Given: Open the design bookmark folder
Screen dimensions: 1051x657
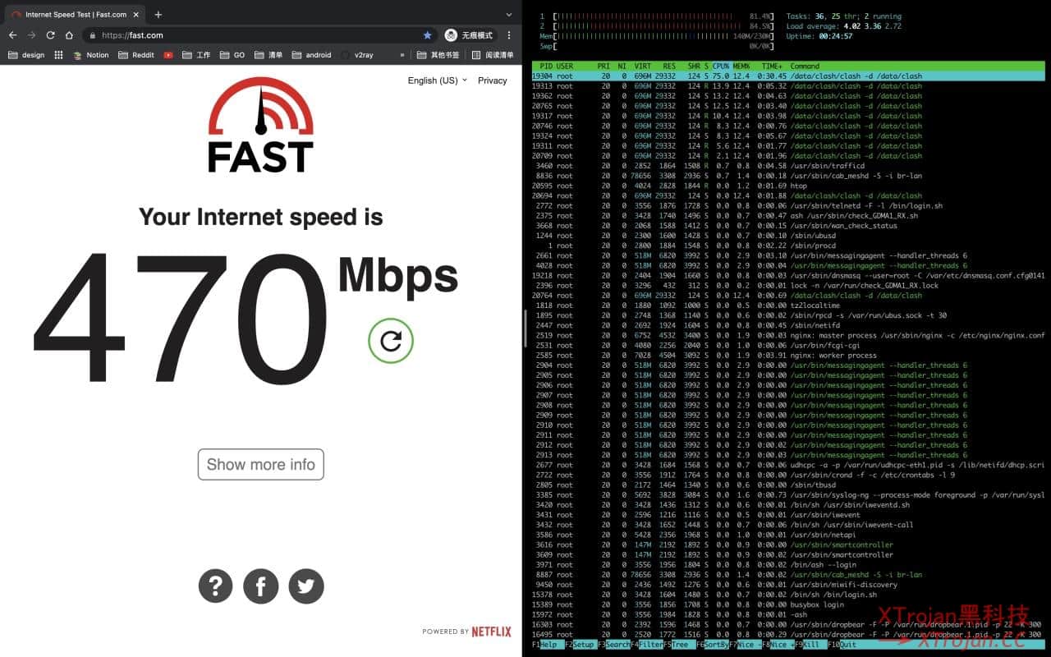Looking at the screenshot, I should pos(26,55).
